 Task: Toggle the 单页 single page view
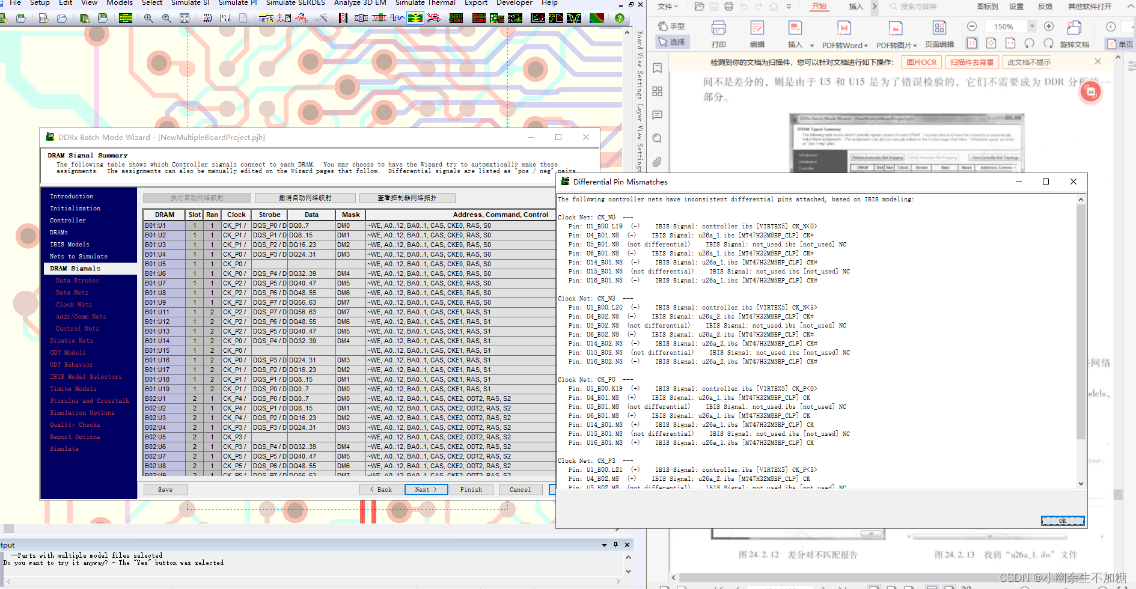[x=1120, y=44]
